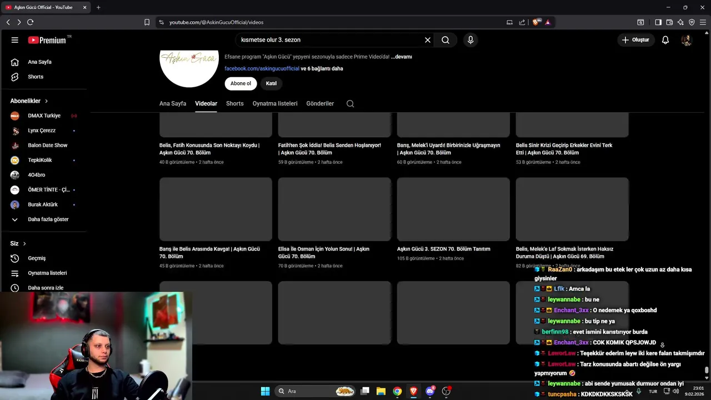Image resolution: width=711 pixels, height=400 pixels.
Task: Select the Videolar tab
Action: pyautogui.click(x=206, y=103)
